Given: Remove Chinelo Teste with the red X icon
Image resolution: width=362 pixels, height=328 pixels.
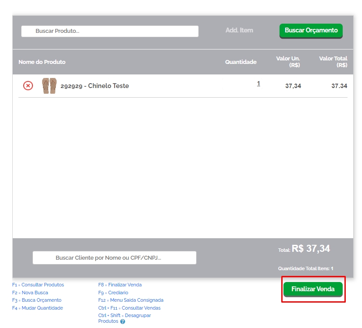Looking at the screenshot, I should click(x=28, y=86).
